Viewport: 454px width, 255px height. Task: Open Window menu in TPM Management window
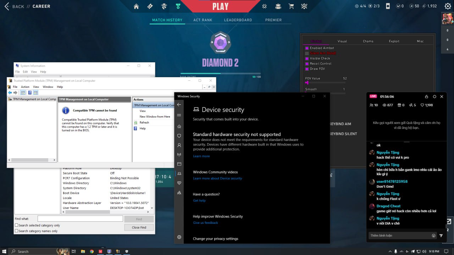48,87
